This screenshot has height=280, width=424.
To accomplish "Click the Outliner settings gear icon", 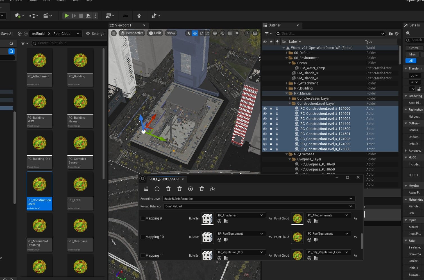I will [397, 34].
